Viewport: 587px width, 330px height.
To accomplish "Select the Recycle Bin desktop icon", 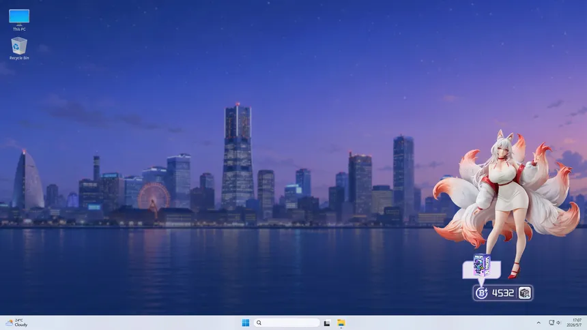I will (19, 48).
